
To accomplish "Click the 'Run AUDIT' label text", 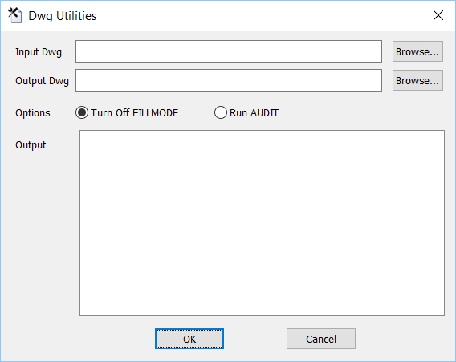I will pos(254,113).
